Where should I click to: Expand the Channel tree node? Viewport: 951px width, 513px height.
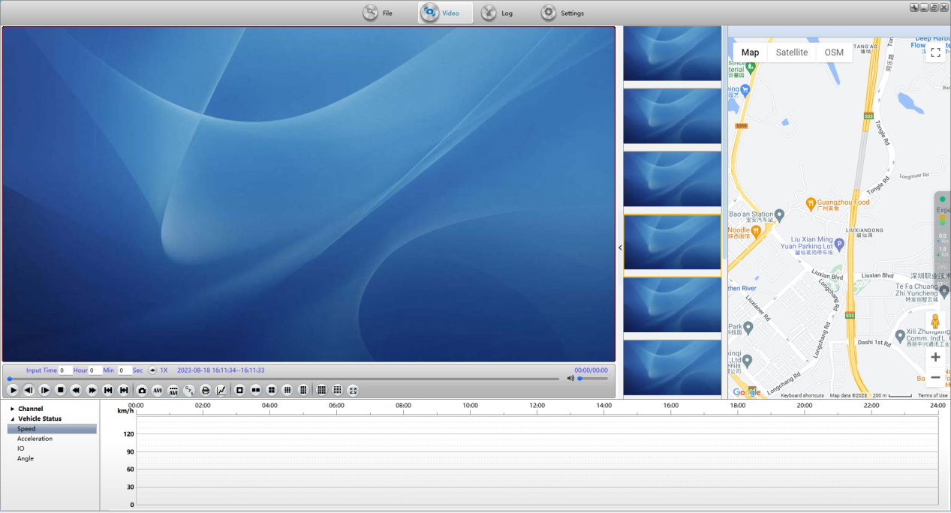13,409
